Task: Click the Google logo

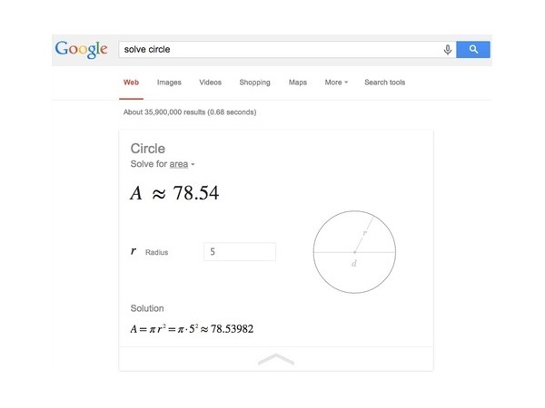Action: pyautogui.click(x=81, y=49)
